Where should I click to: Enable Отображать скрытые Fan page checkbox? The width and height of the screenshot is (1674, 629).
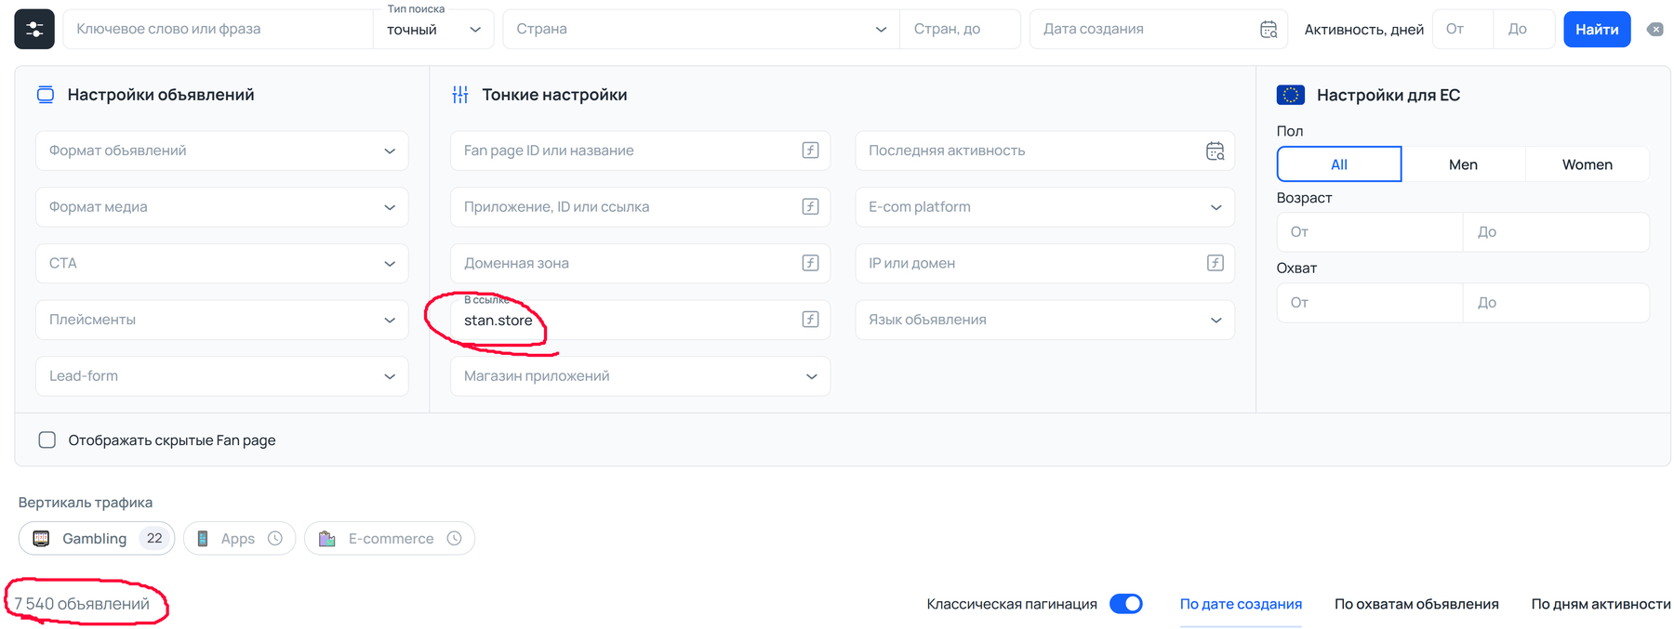pyautogui.click(x=47, y=439)
